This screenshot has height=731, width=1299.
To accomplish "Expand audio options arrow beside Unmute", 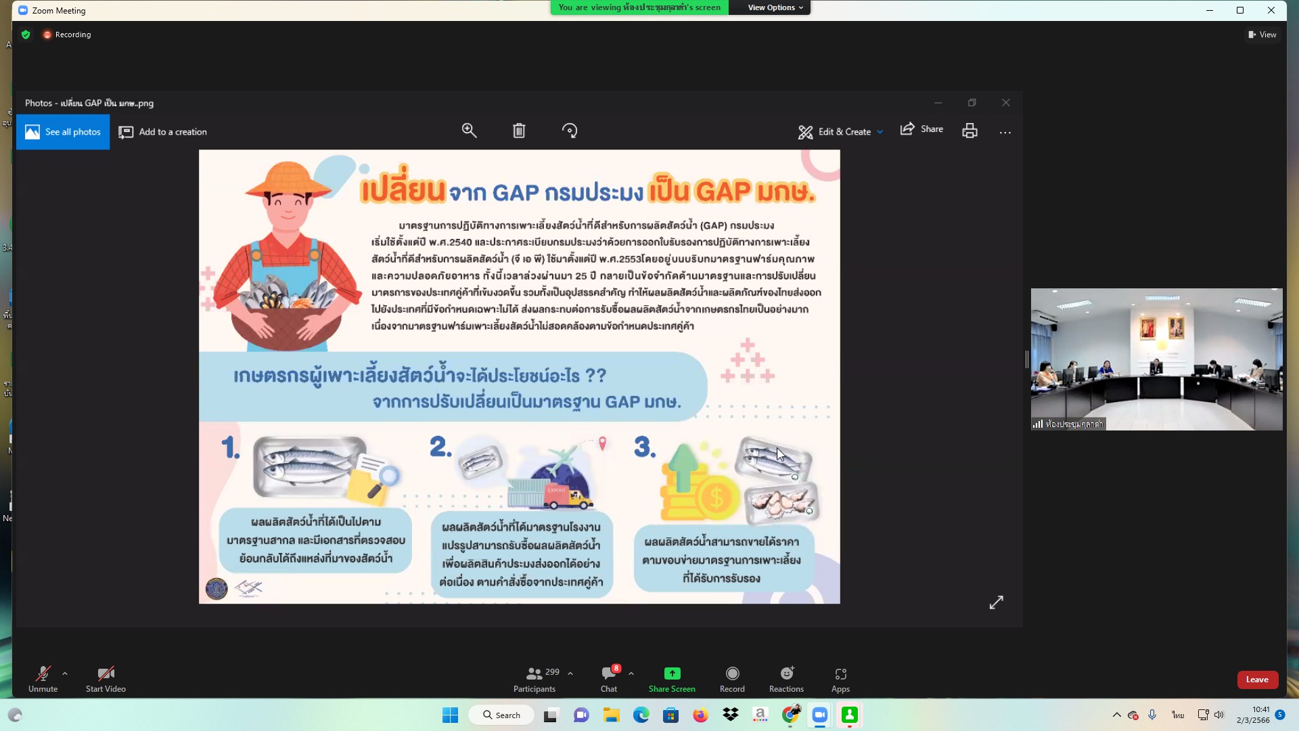I will (x=65, y=673).
